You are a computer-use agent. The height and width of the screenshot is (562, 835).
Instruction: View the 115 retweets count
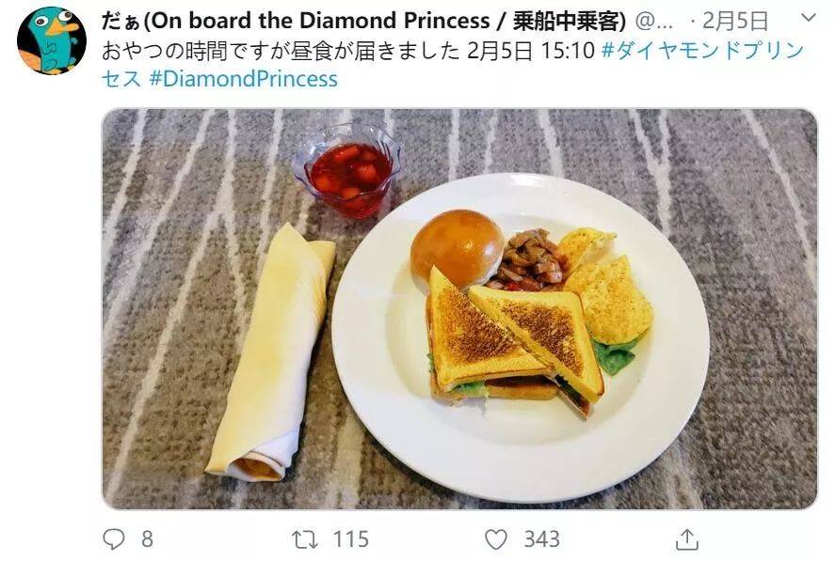(350, 539)
